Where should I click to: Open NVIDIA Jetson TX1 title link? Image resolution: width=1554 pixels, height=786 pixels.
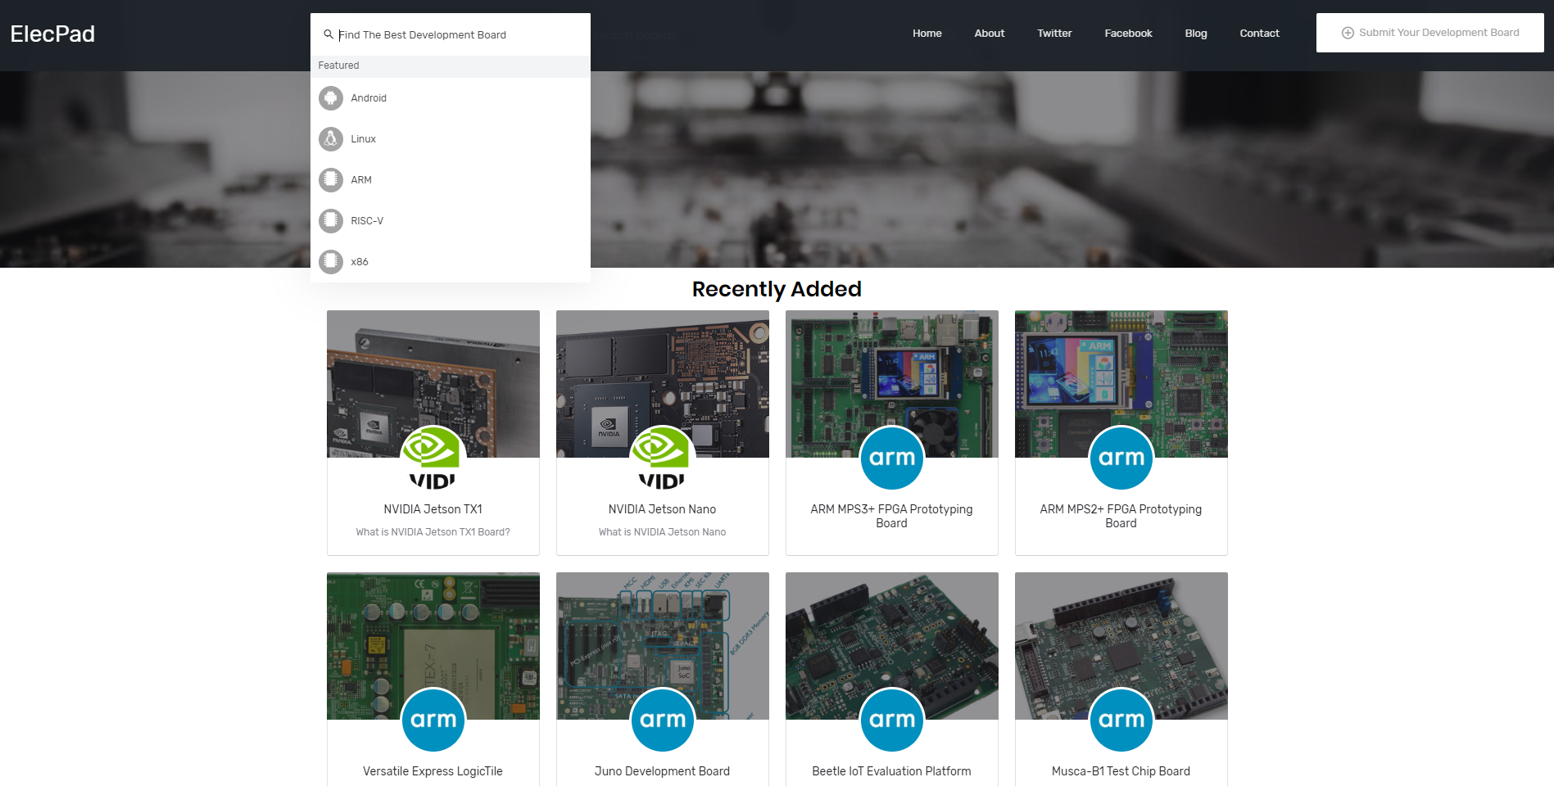[x=433, y=509]
